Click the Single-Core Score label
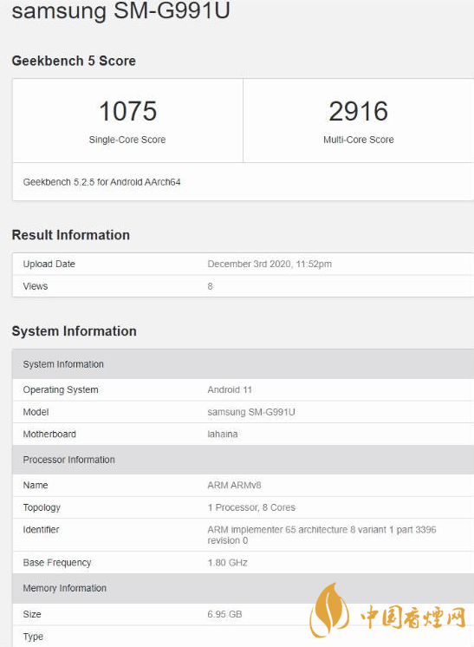The height and width of the screenshot is (647, 474). click(127, 140)
